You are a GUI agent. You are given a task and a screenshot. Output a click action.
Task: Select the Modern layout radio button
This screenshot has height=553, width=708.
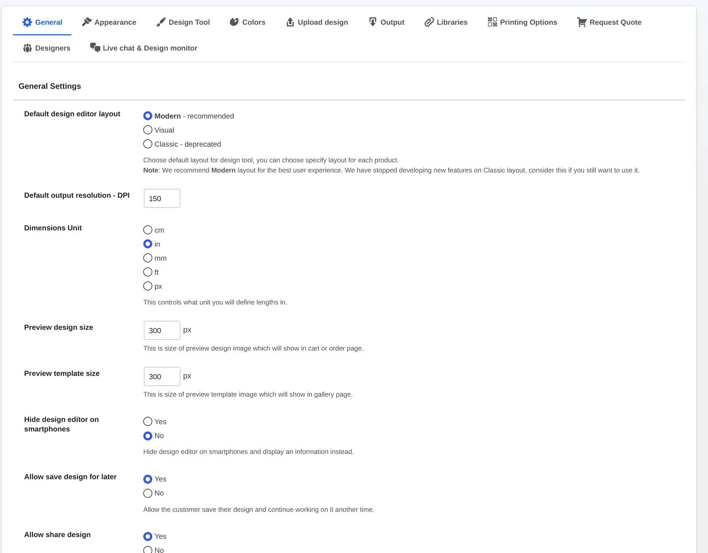coord(148,116)
